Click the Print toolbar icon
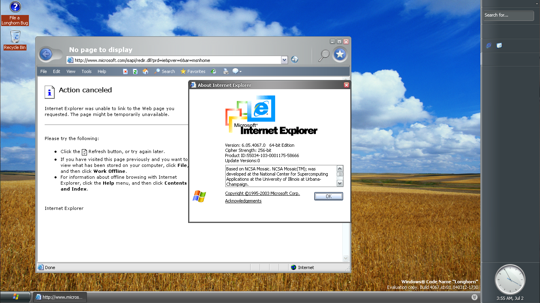The width and height of the screenshot is (540, 303). pyautogui.click(x=226, y=71)
